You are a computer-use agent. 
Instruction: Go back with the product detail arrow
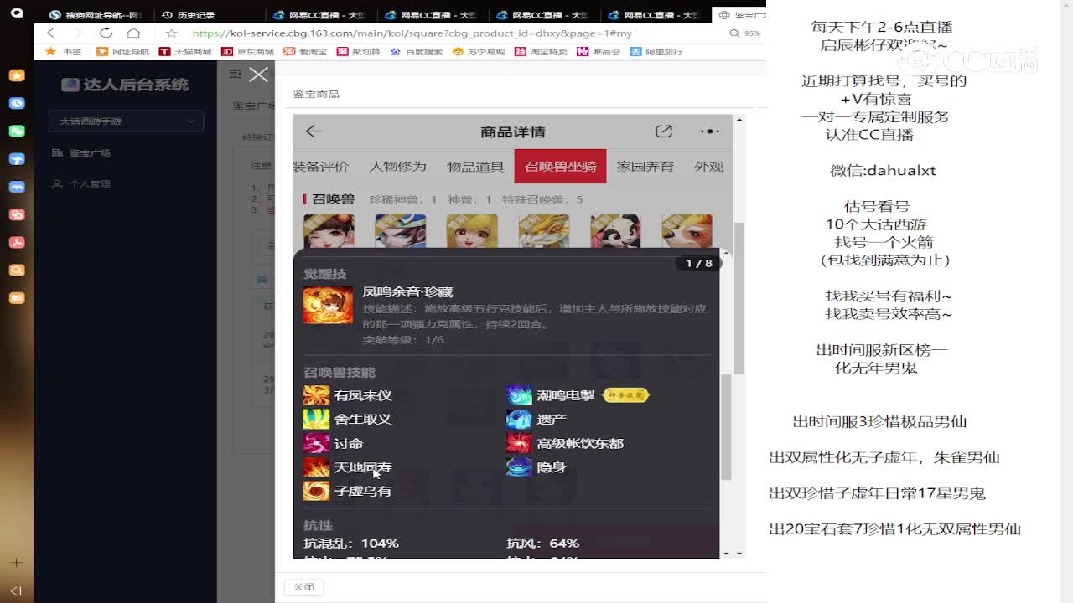(314, 131)
